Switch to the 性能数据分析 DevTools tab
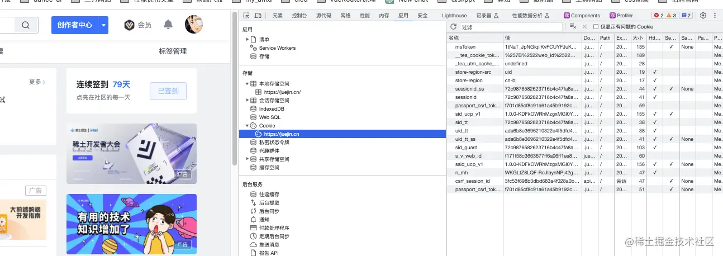This screenshot has height=256, width=723. pyautogui.click(x=530, y=16)
